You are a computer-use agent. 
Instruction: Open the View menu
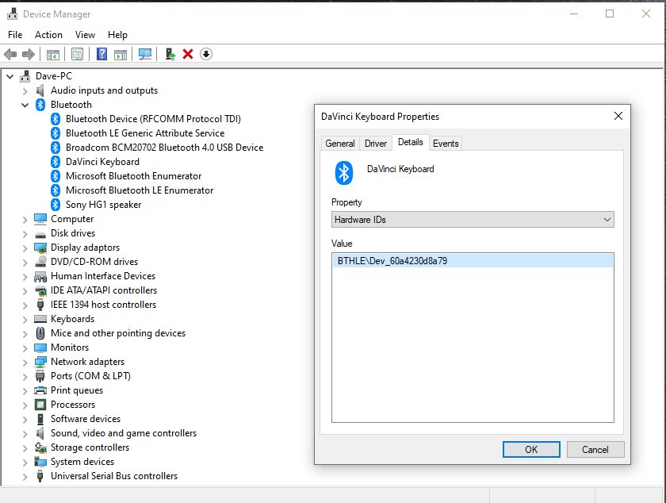[x=85, y=35]
